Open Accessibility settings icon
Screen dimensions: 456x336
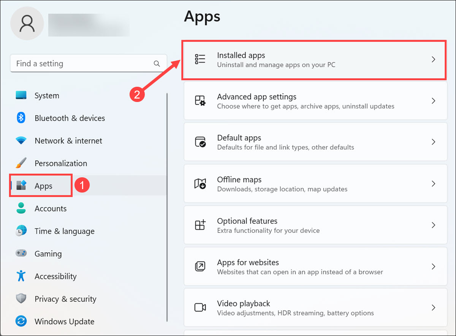pos(21,276)
